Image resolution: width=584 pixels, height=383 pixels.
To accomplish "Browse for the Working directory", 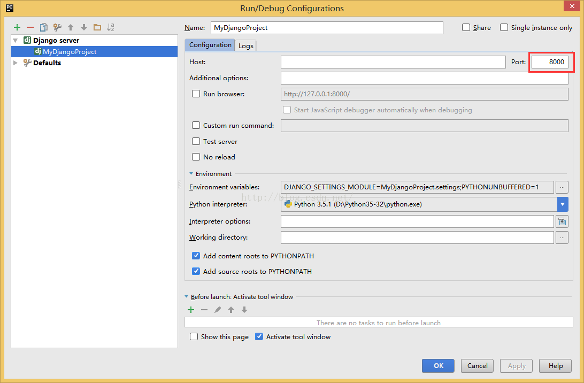I will [x=562, y=238].
